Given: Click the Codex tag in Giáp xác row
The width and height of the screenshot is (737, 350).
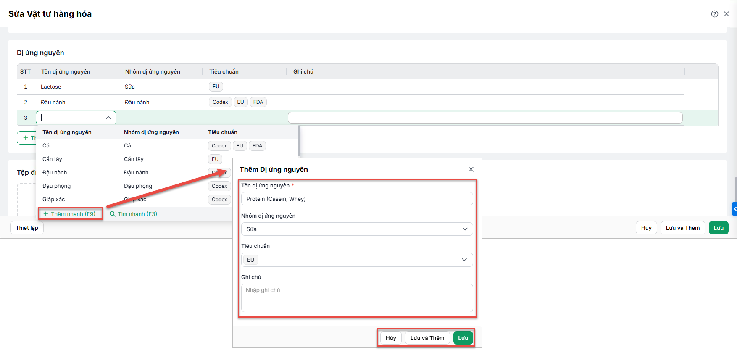Looking at the screenshot, I should pos(219,200).
